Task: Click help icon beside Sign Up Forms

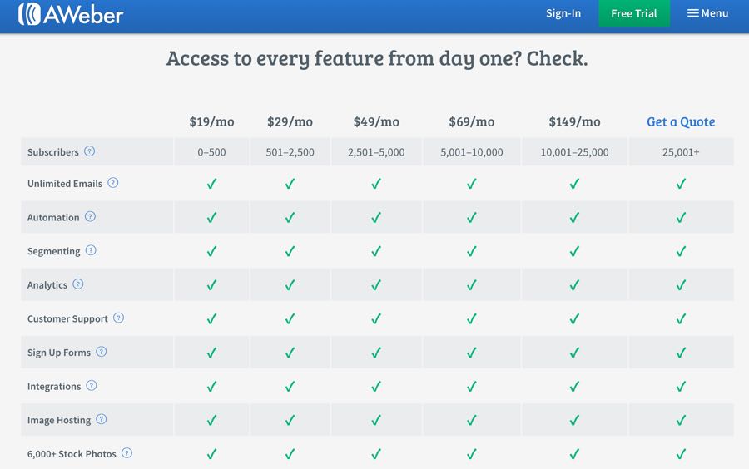Action: pyautogui.click(x=102, y=352)
